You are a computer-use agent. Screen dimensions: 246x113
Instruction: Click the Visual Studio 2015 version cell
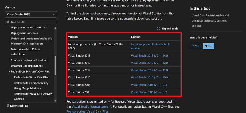tap(79, 56)
